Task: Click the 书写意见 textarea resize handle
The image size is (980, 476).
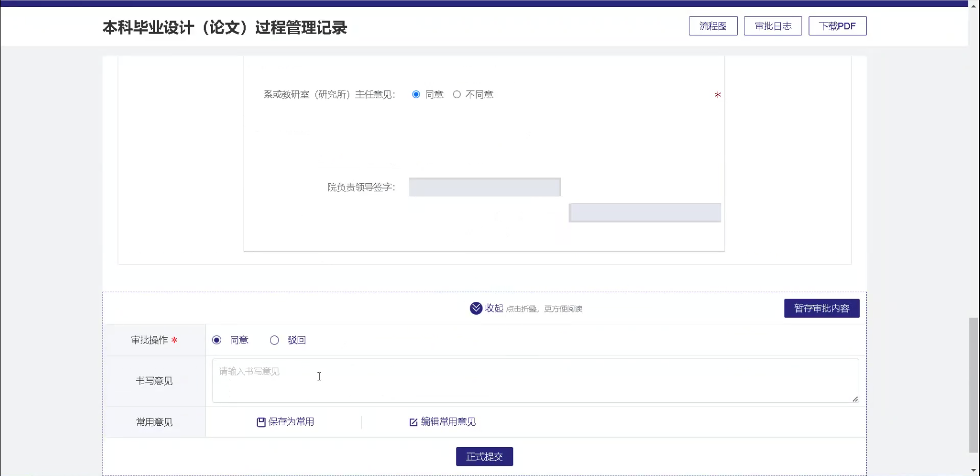Action: click(x=855, y=399)
